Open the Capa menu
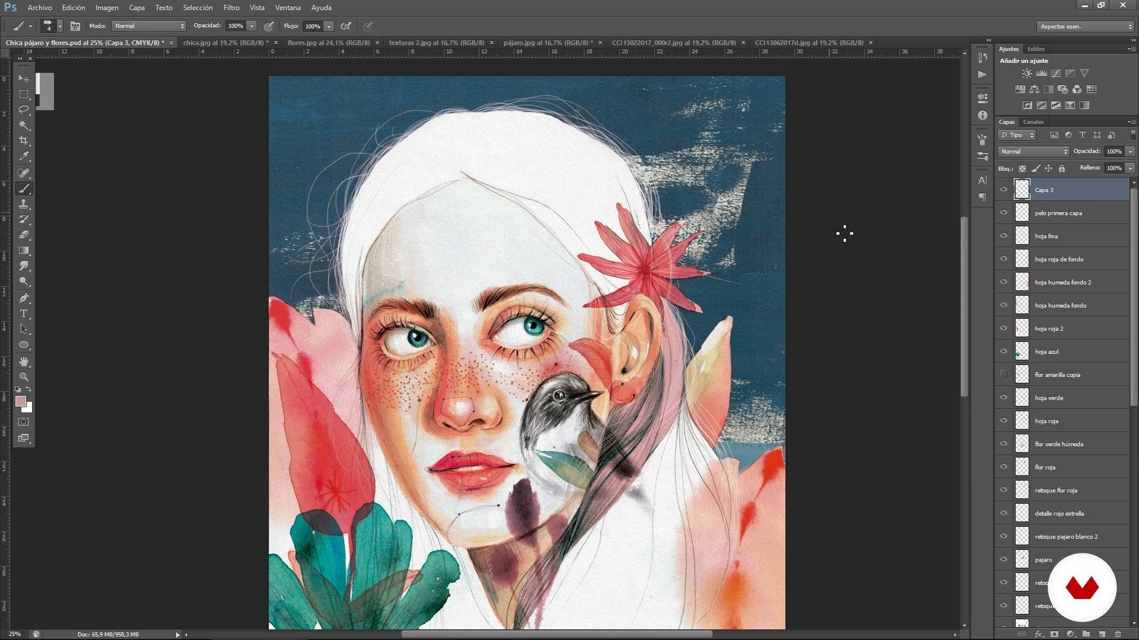 tap(136, 8)
